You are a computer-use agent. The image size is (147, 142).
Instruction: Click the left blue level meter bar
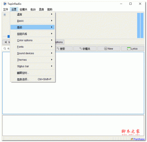coord(139,26)
